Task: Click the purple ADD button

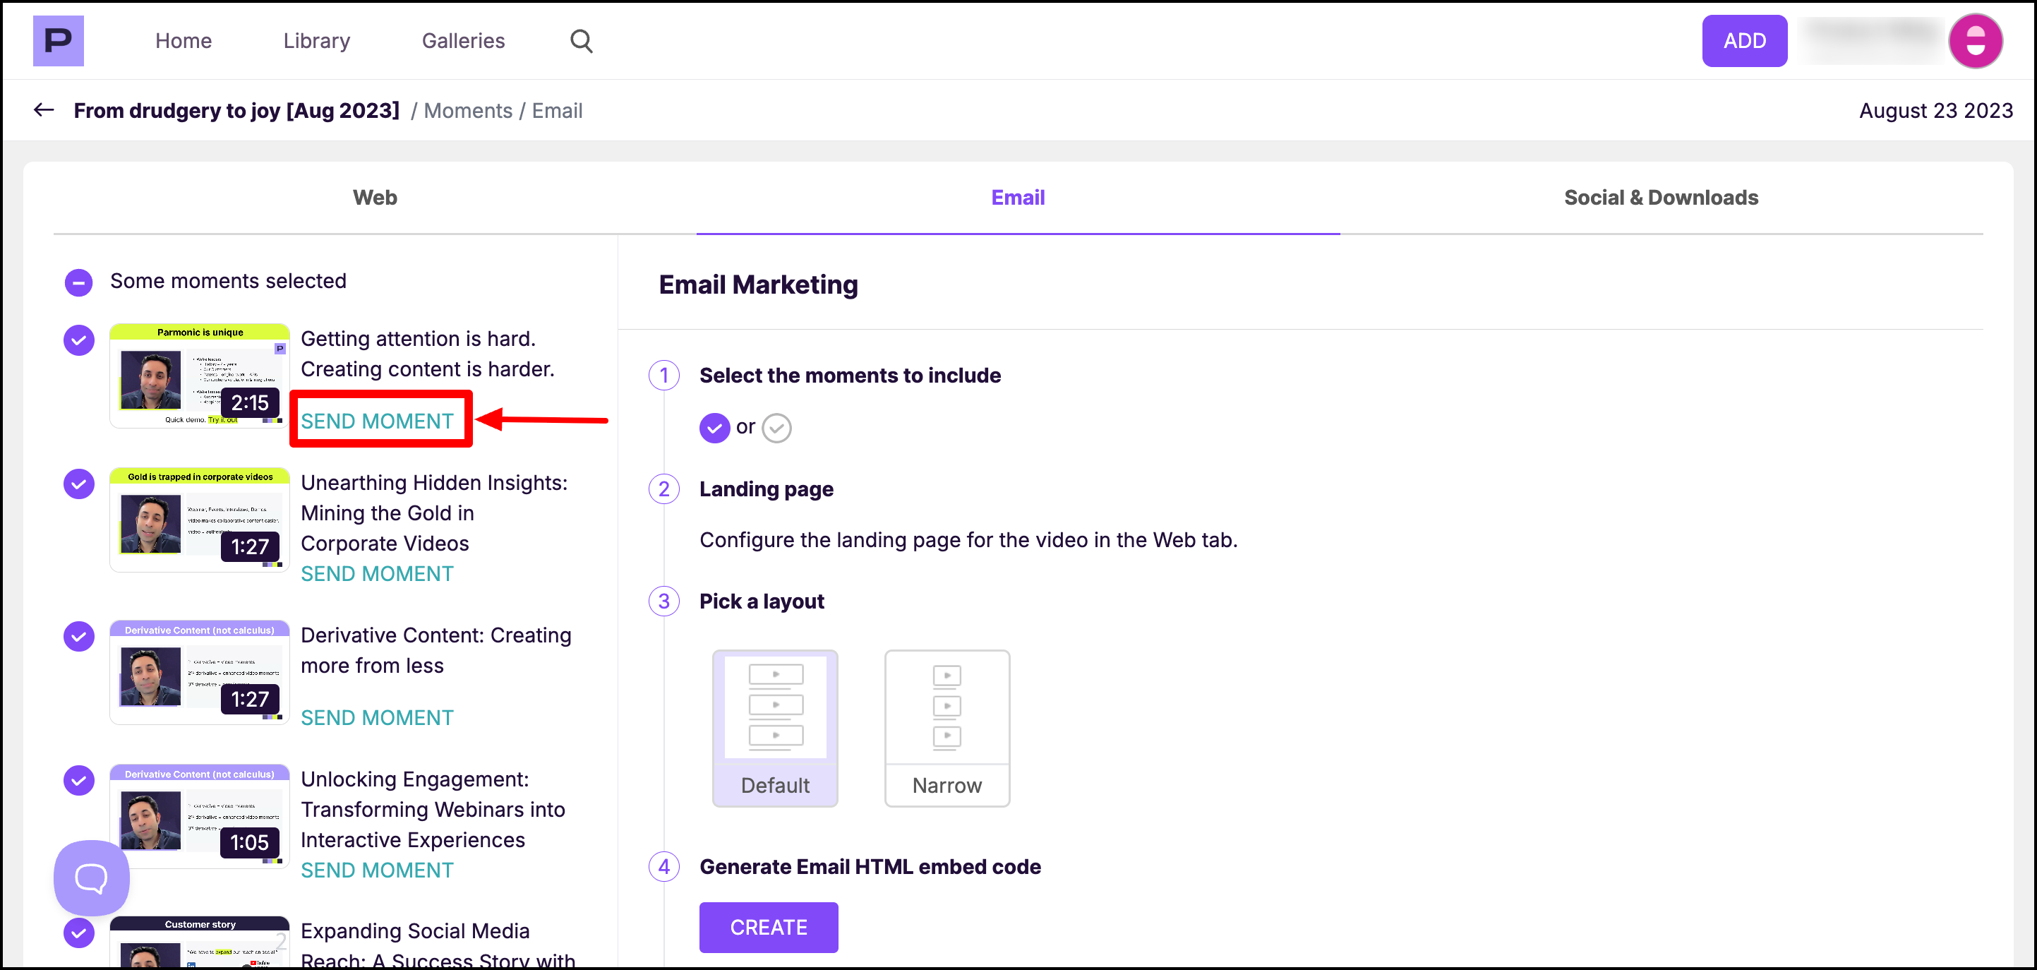Action: pyautogui.click(x=1743, y=40)
